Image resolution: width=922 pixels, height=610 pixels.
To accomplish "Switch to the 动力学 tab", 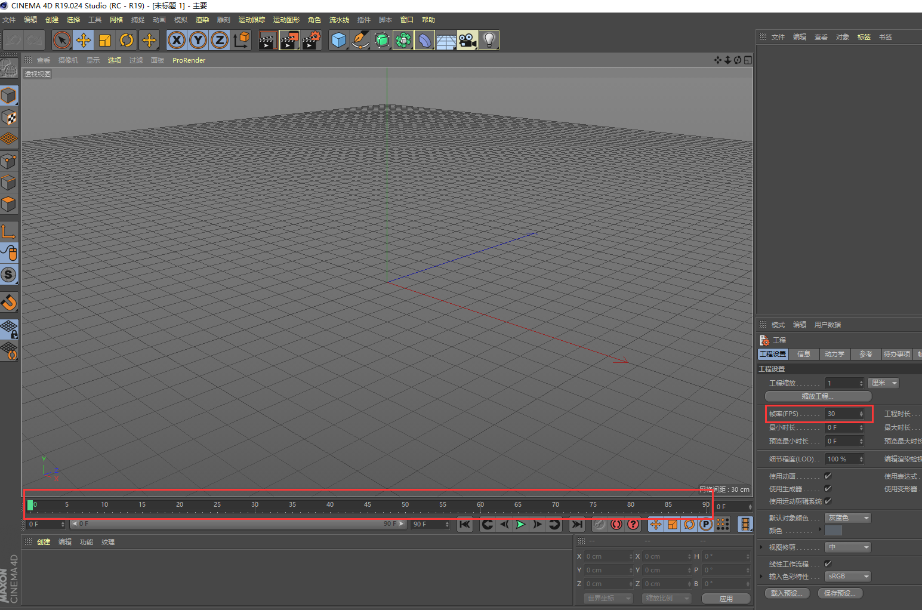I will pos(834,354).
